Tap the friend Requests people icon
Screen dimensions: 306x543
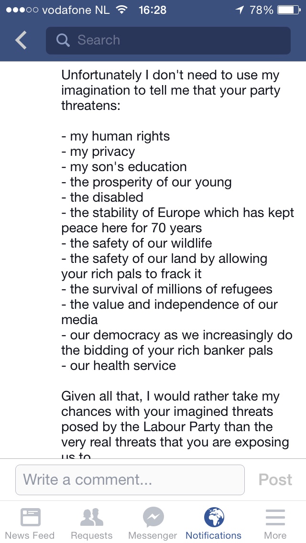point(91,517)
